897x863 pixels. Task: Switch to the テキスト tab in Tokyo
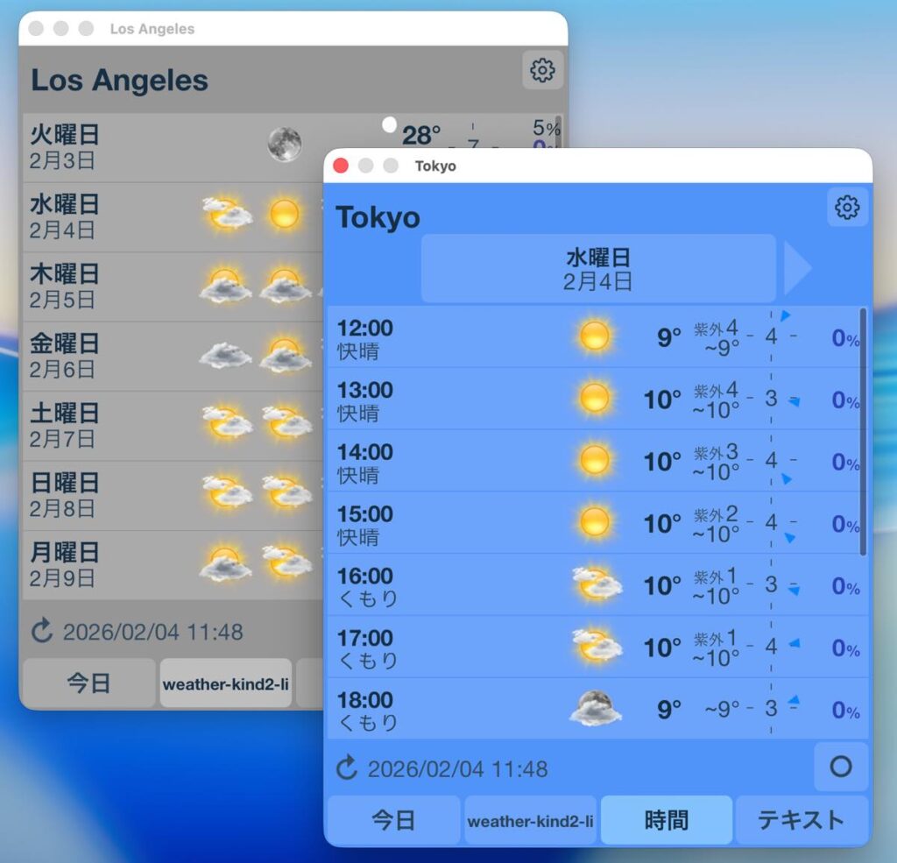(801, 820)
